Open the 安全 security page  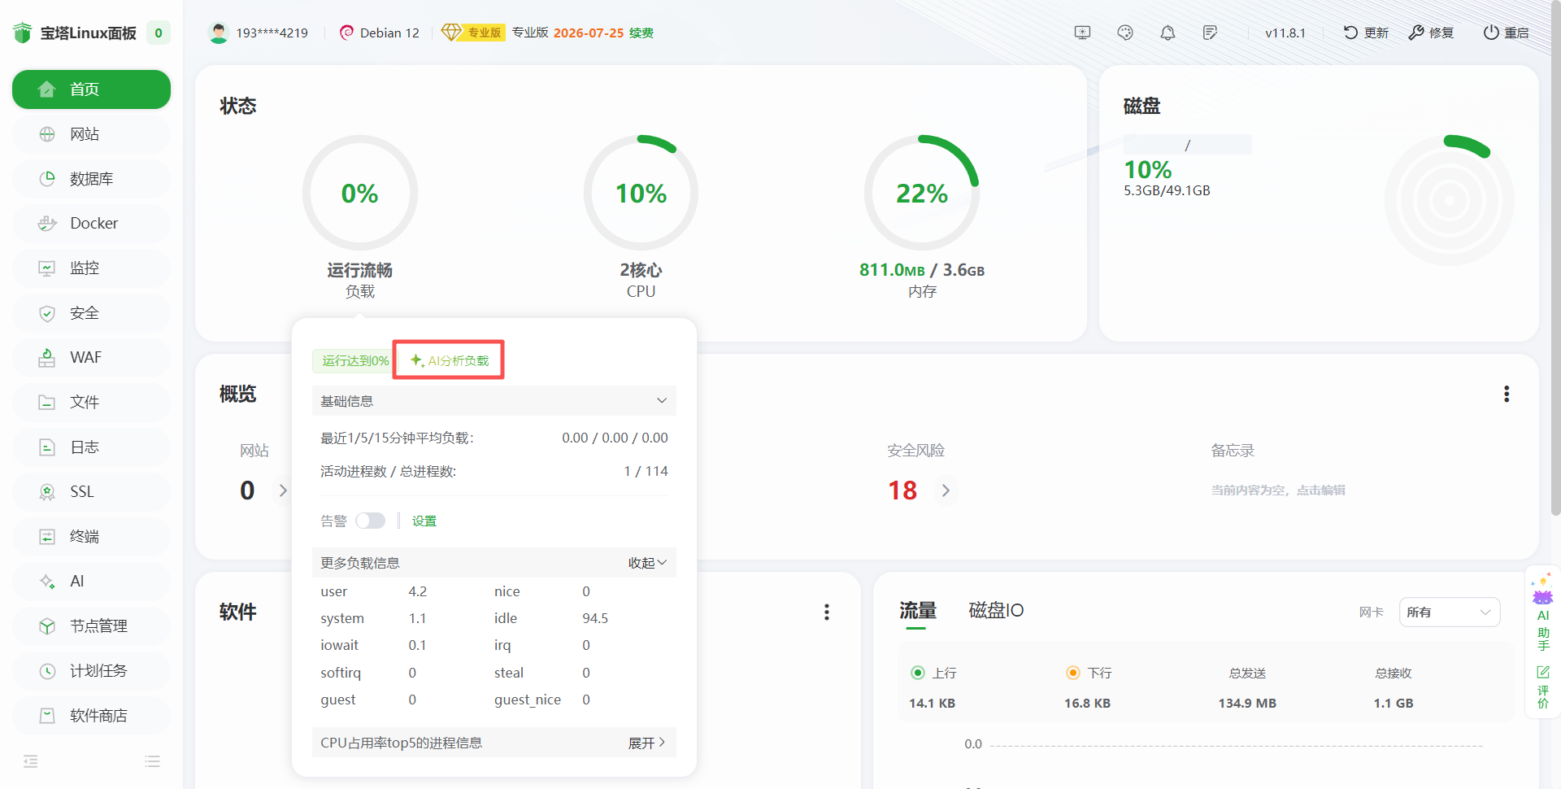[91, 313]
